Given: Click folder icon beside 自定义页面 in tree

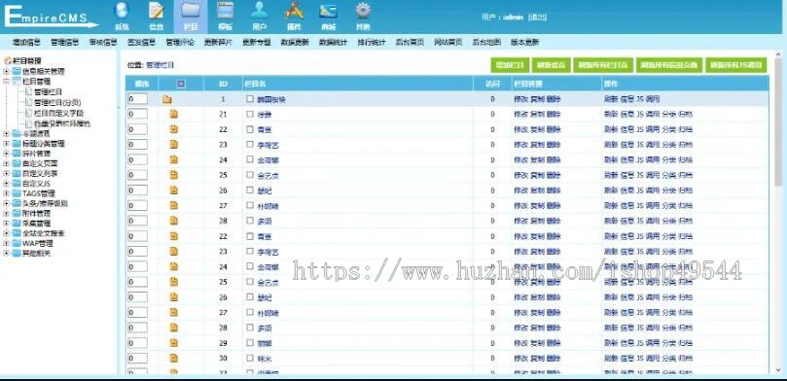Looking at the screenshot, I should (x=17, y=164).
